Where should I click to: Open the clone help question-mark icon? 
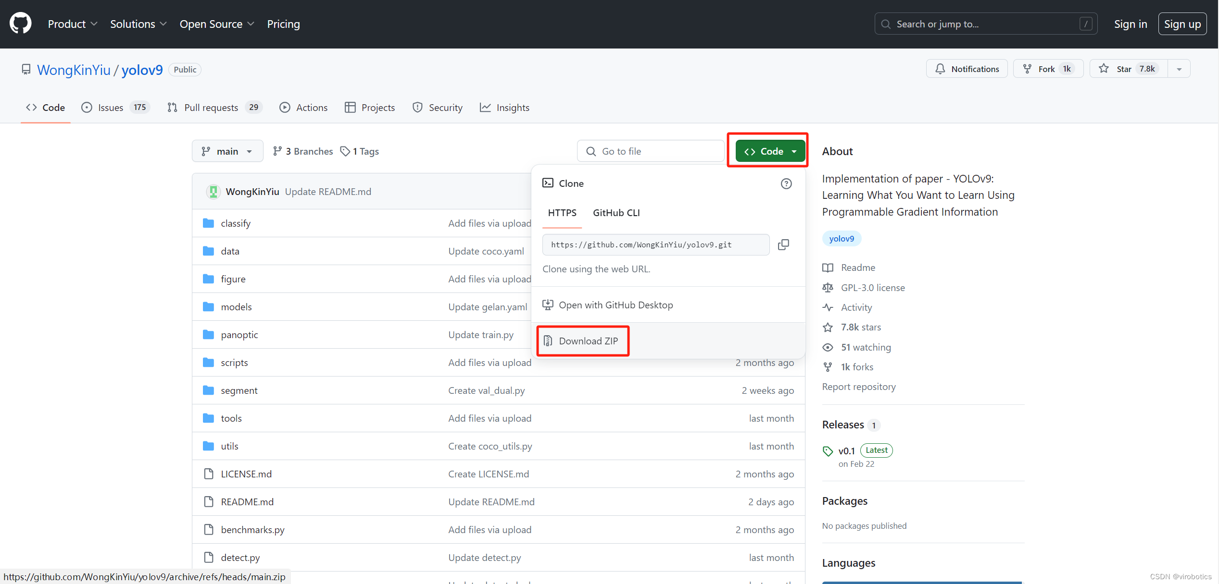[786, 183]
